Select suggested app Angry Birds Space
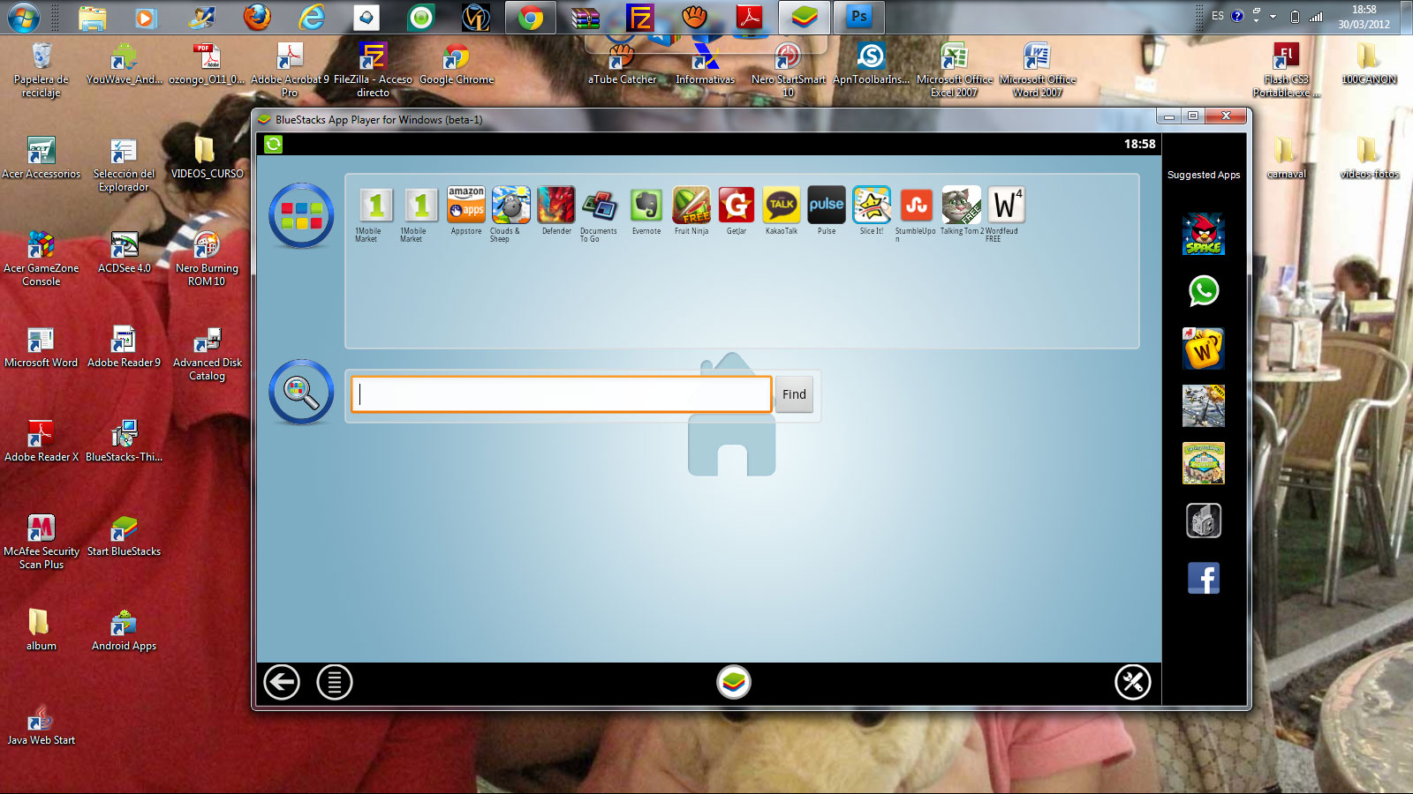The image size is (1413, 794). point(1204,234)
